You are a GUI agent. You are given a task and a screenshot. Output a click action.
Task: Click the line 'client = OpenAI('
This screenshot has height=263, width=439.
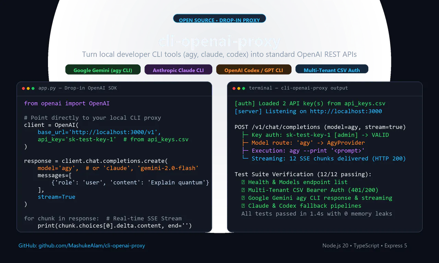point(51,125)
